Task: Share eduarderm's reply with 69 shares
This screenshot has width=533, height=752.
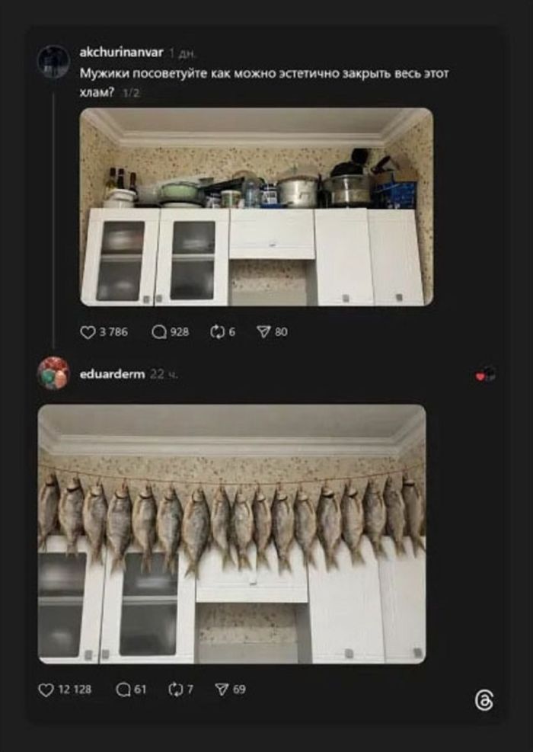Action: click(x=222, y=690)
